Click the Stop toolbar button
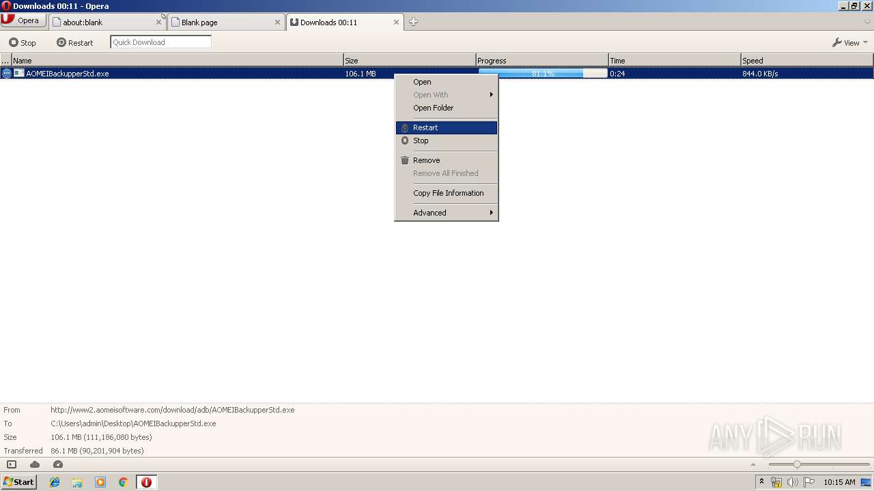The image size is (874, 491). (22, 42)
